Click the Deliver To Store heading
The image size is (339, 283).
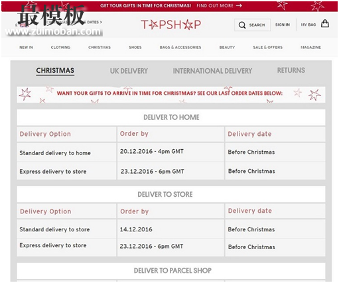[x=165, y=194]
